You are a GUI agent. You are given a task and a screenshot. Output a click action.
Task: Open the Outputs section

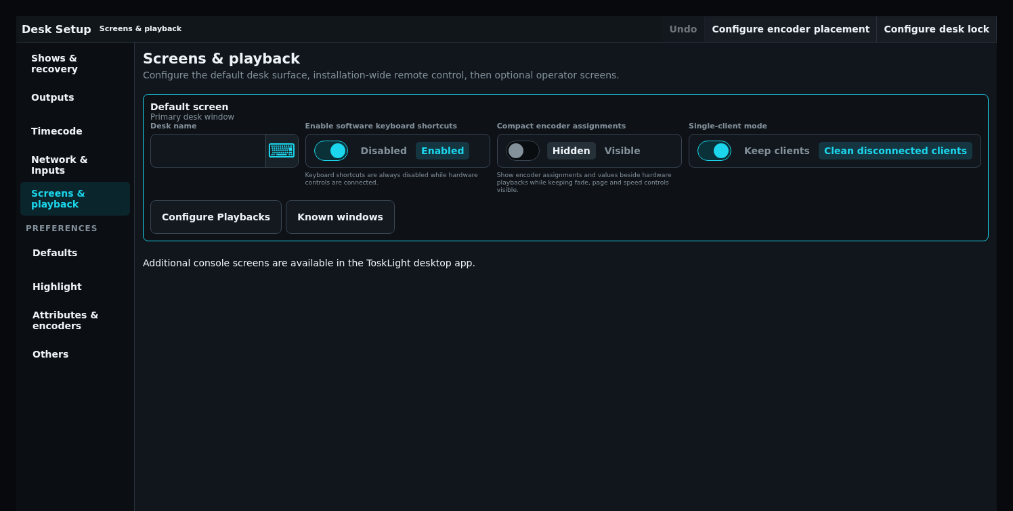pyautogui.click(x=75, y=97)
